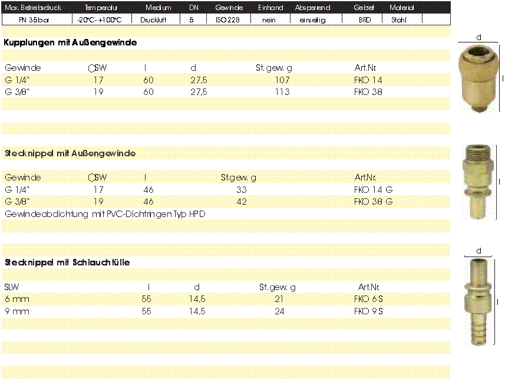Click weight 33 in FKO 14 G row
The height and width of the screenshot is (381, 505).
[242, 189]
